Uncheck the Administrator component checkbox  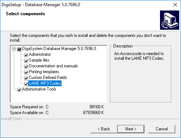click(26, 55)
